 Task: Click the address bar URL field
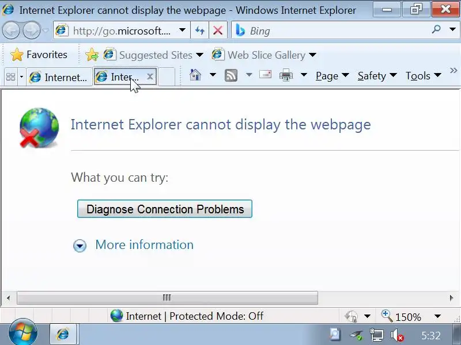coord(122,30)
